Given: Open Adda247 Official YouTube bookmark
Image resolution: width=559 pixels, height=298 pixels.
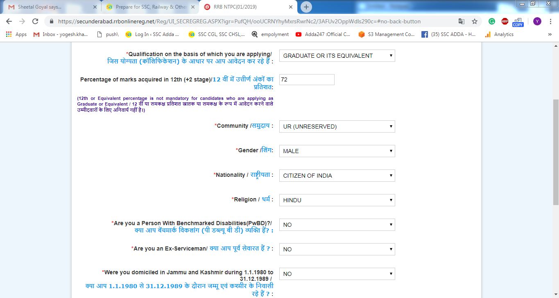Looking at the screenshot, I should [x=323, y=34].
